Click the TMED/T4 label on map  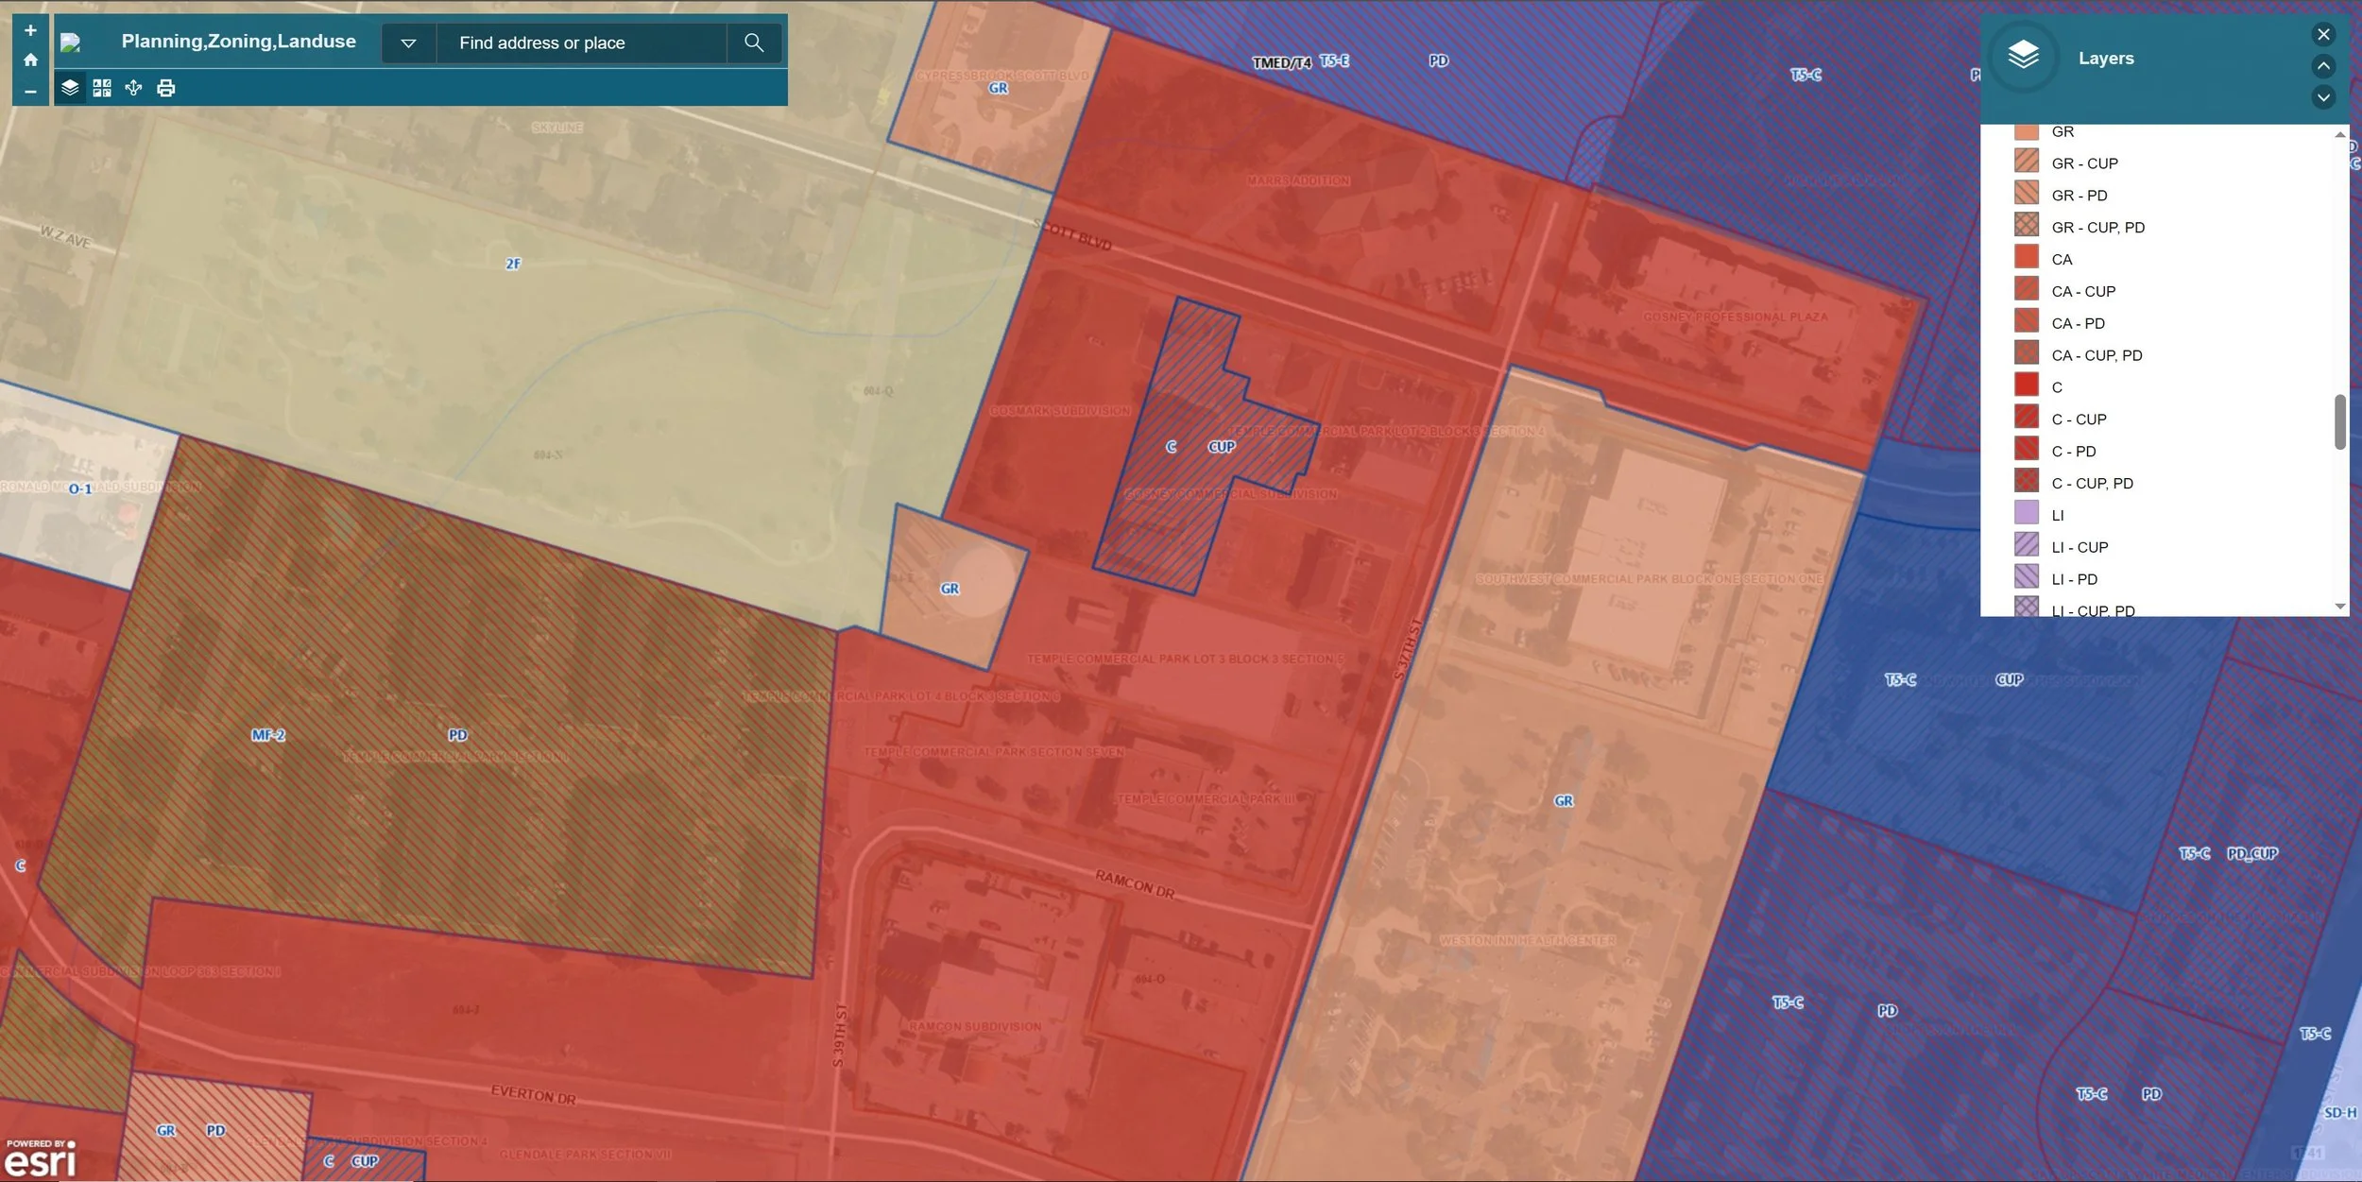(x=1281, y=63)
